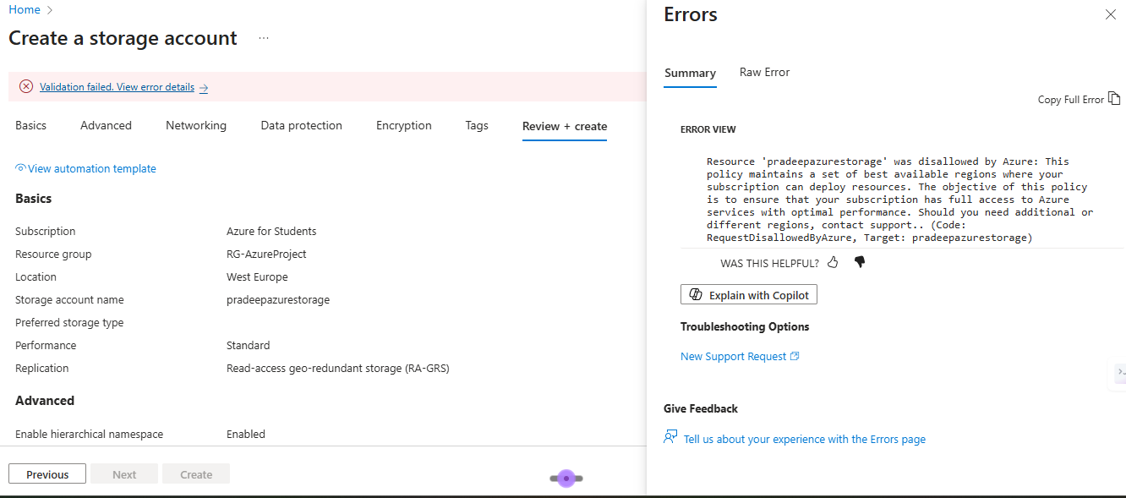Switch to the Raw Error tab
Image resolution: width=1126 pixels, height=498 pixels.
click(764, 72)
